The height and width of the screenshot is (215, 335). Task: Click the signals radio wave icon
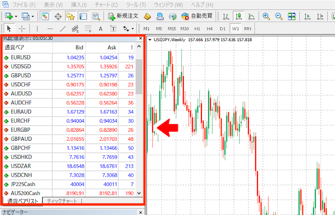(x=172, y=16)
